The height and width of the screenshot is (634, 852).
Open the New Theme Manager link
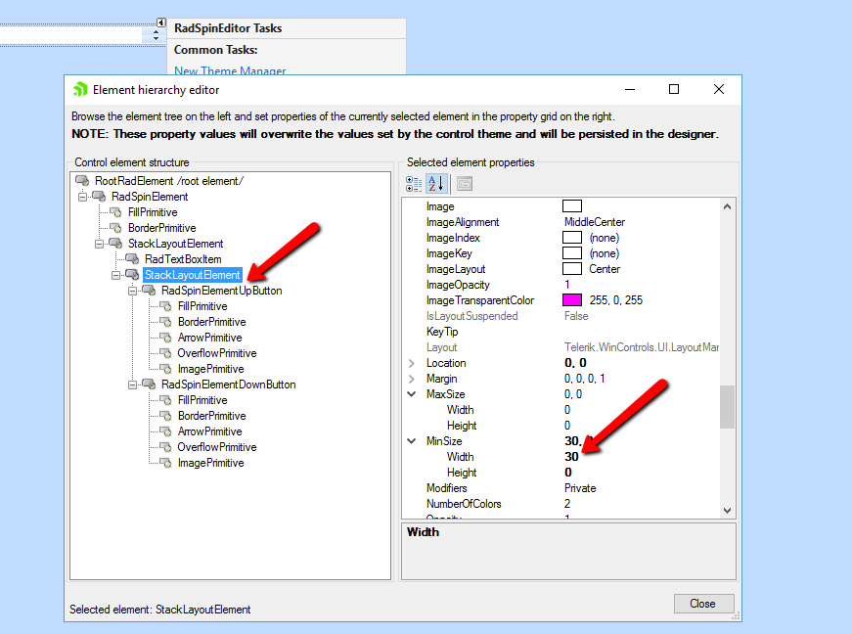click(x=230, y=70)
